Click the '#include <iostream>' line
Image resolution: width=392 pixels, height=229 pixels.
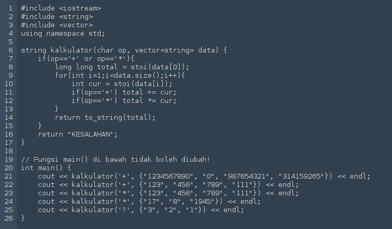(61, 8)
